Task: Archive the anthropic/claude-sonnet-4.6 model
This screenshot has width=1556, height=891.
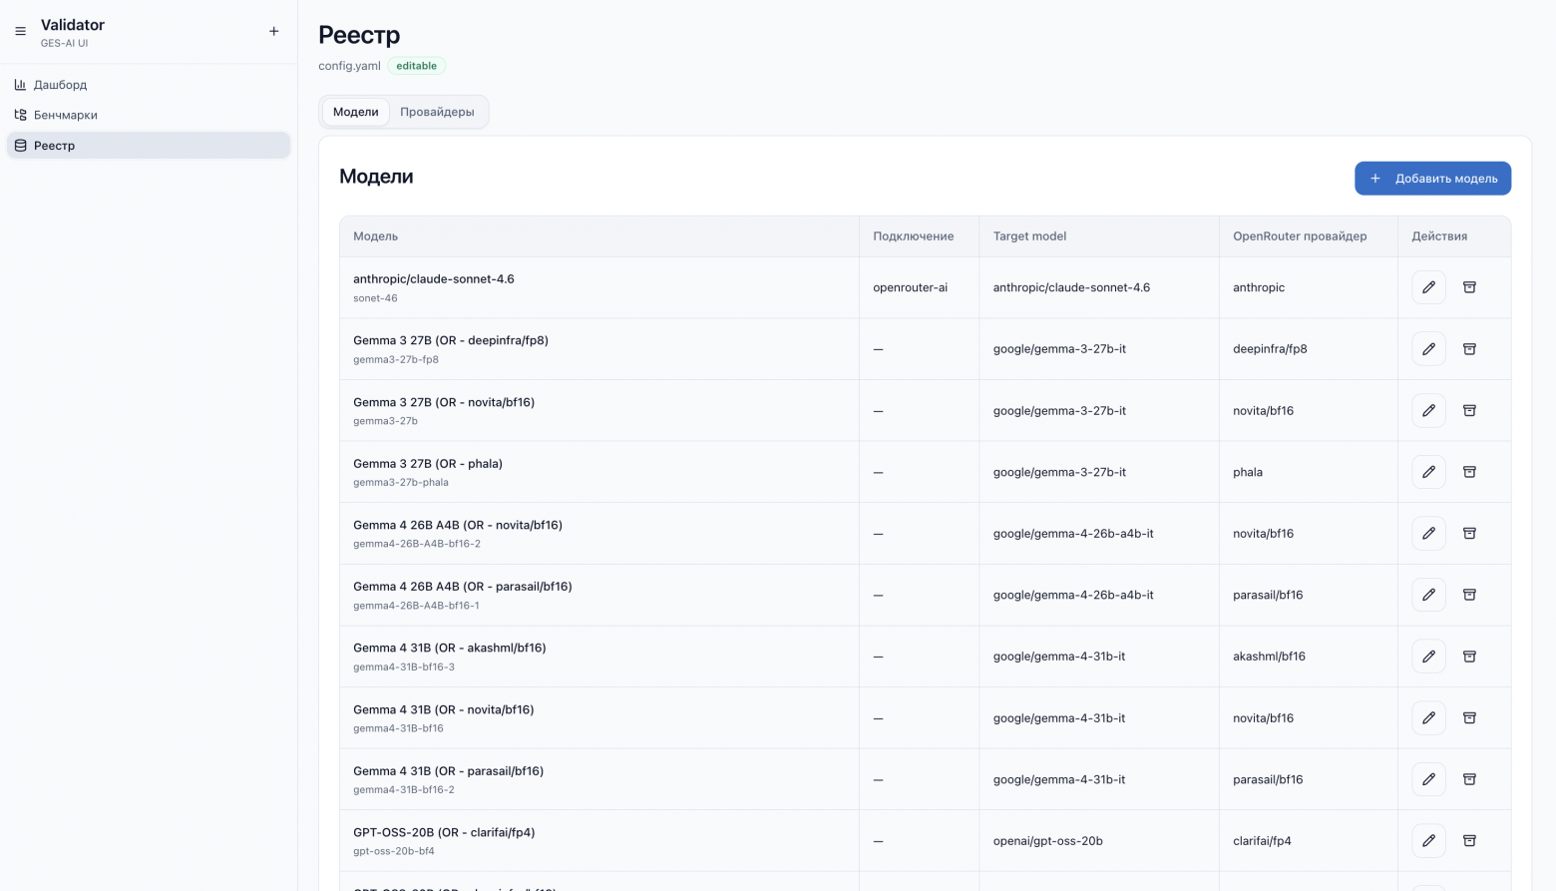Action: click(1469, 287)
